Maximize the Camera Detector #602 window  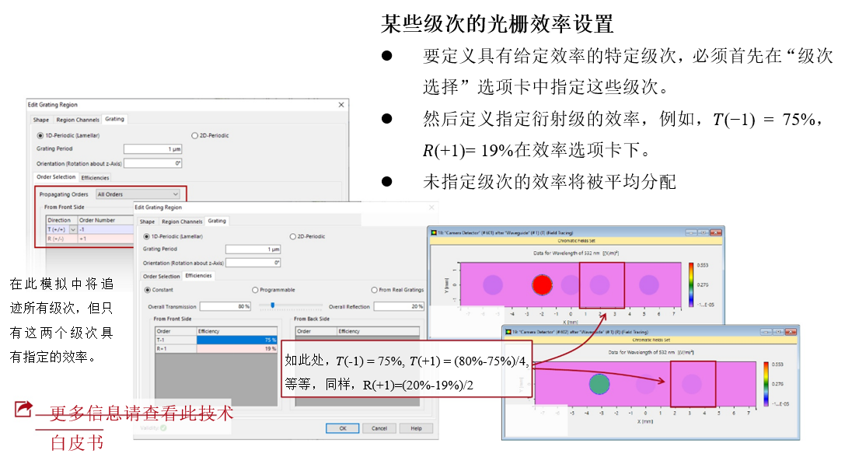click(x=778, y=331)
